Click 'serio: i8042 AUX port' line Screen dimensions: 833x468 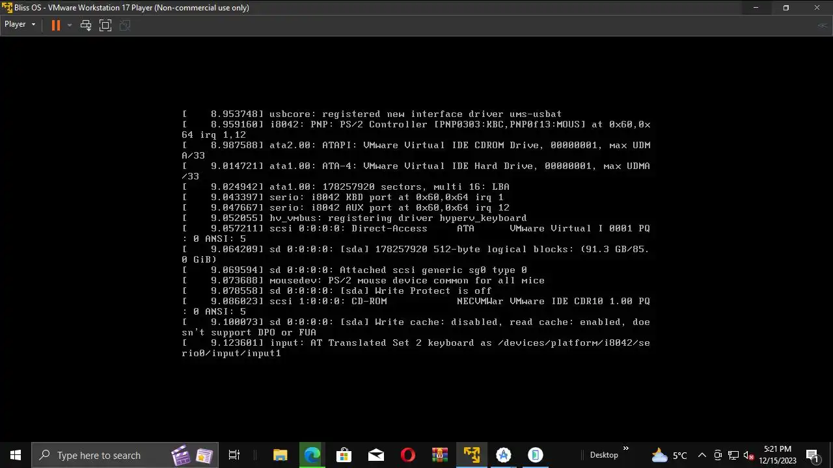[346, 207]
